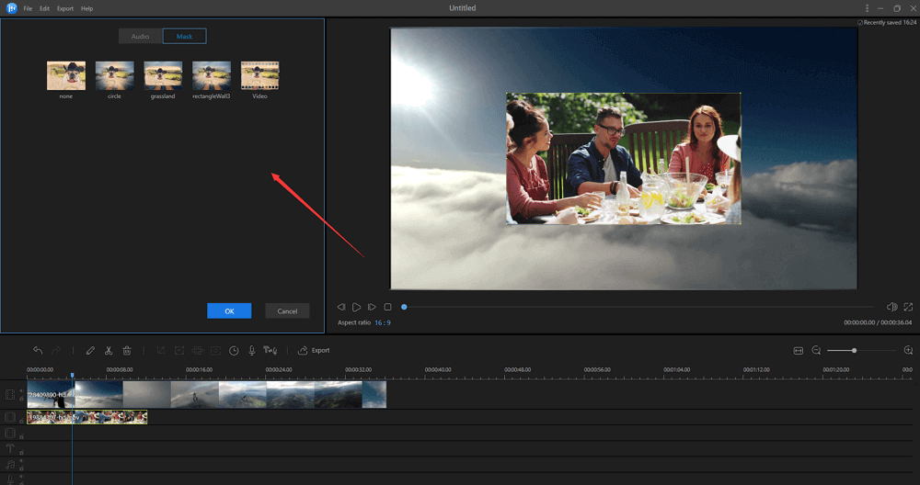The height and width of the screenshot is (485, 920).
Task: Zoom to fit the timeline
Action: pos(798,350)
